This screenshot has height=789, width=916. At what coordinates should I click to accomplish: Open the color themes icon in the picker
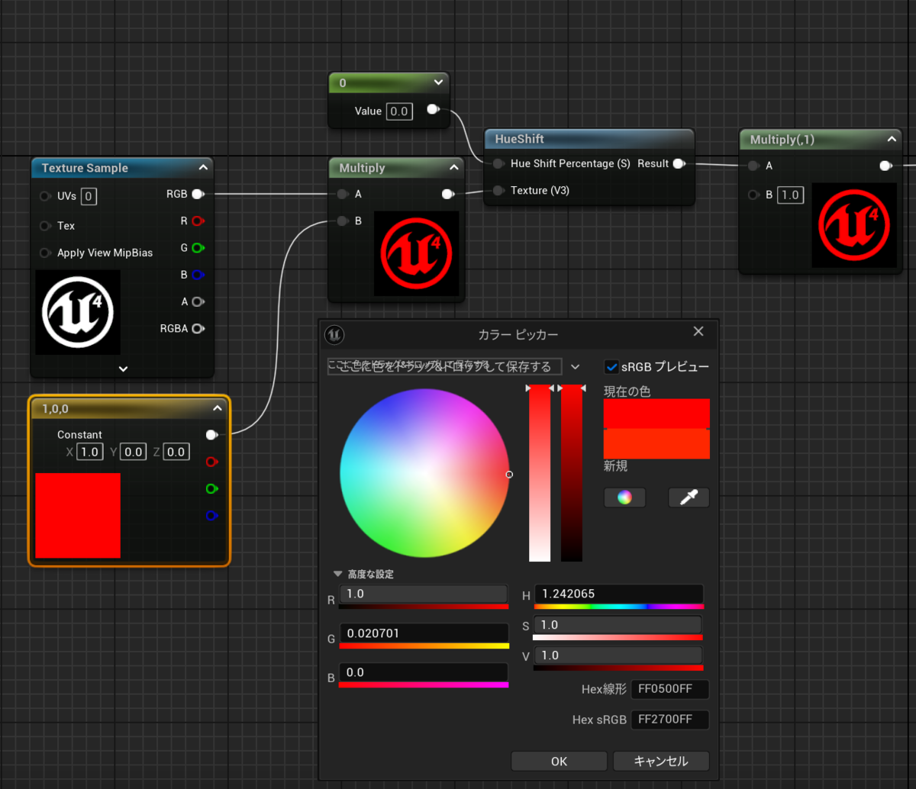(x=624, y=497)
